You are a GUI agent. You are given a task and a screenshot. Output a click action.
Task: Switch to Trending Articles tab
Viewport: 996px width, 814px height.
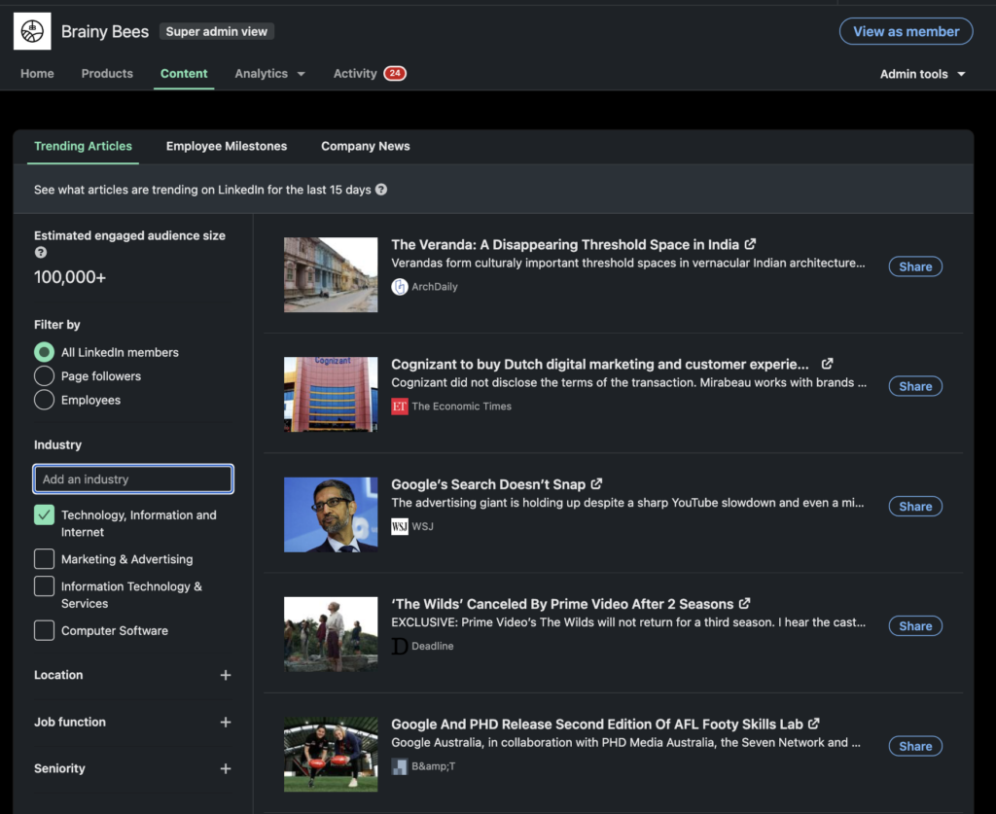tap(84, 146)
